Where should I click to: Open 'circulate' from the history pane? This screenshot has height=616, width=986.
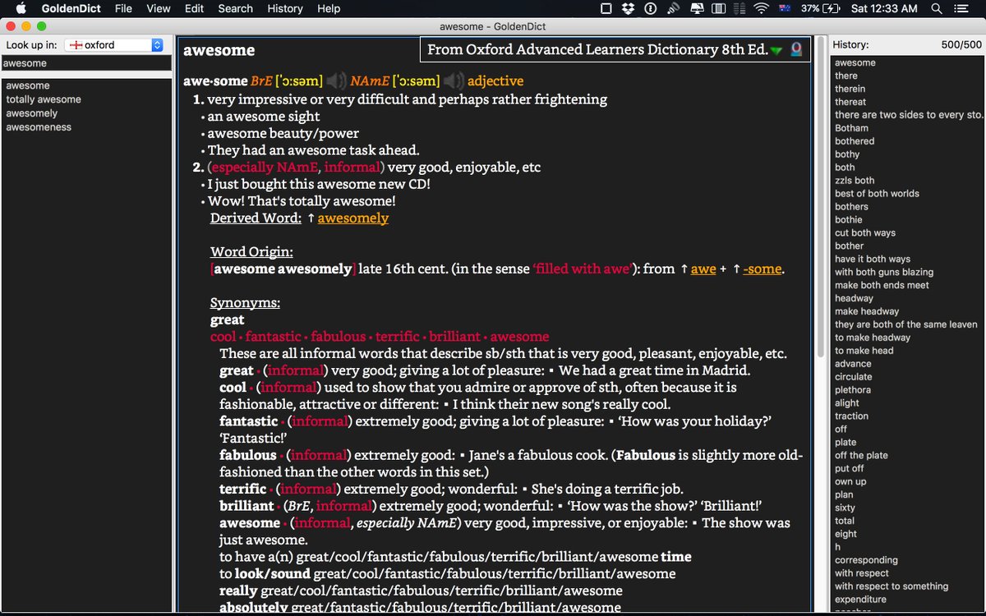coord(854,377)
